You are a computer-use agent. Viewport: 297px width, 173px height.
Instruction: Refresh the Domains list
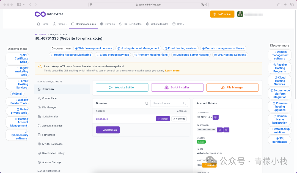click(147, 103)
